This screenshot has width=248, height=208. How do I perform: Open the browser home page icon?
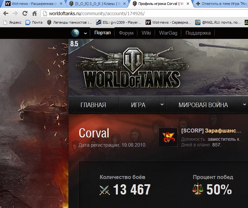pyautogui.click(x=34, y=14)
